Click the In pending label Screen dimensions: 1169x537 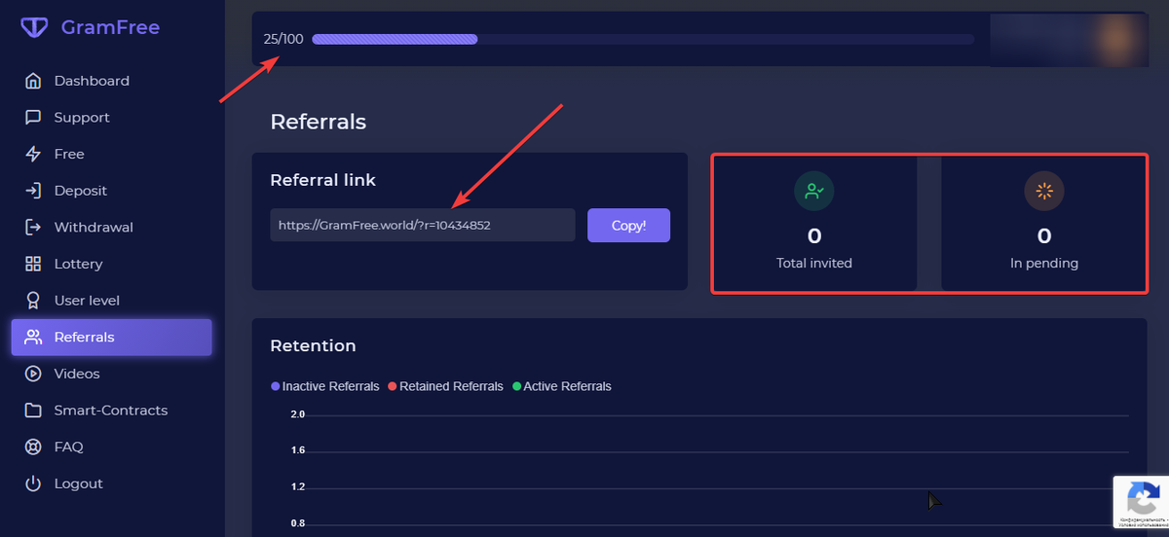tap(1044, 263)
